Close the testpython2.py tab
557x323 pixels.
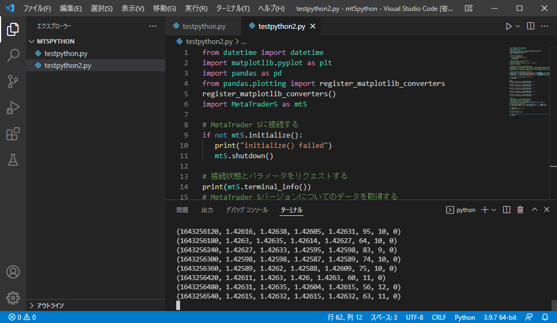313,26
